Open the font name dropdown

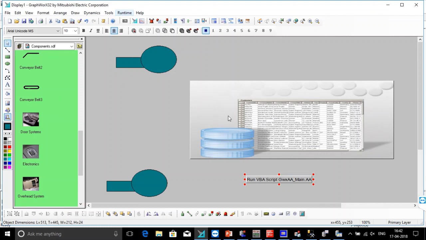pyautogui.click(x=58, y=31)
